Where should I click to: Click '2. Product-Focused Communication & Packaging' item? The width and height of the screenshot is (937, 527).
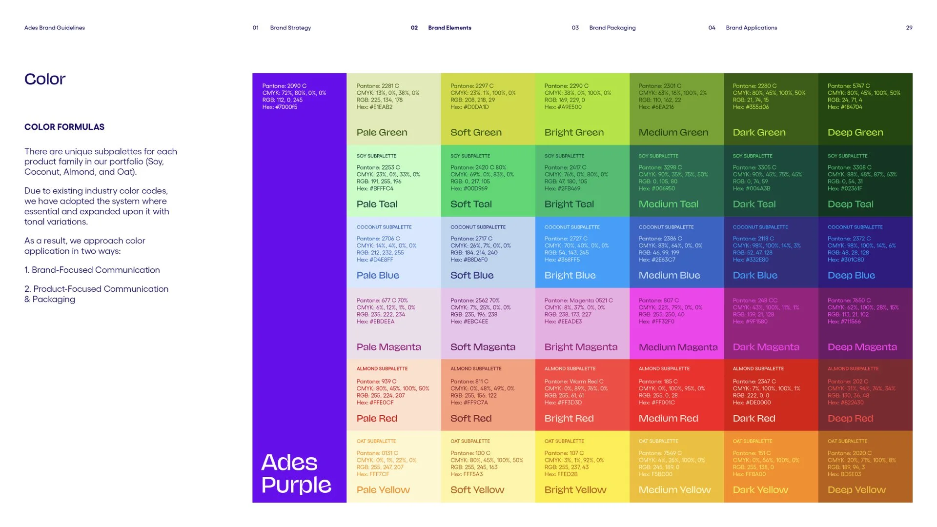pos(97,294)
